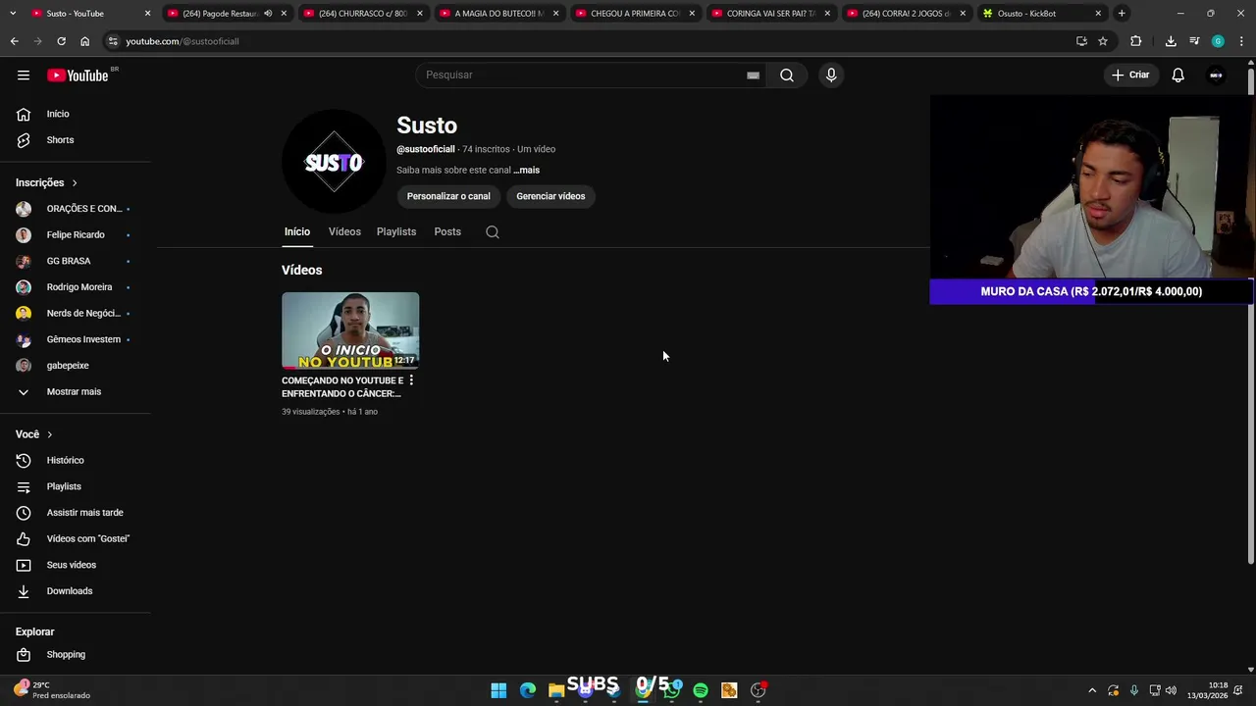Switch to the Vídeos channel tab
This screenshot has height=706, width=1256.
(x=344, y=232)
